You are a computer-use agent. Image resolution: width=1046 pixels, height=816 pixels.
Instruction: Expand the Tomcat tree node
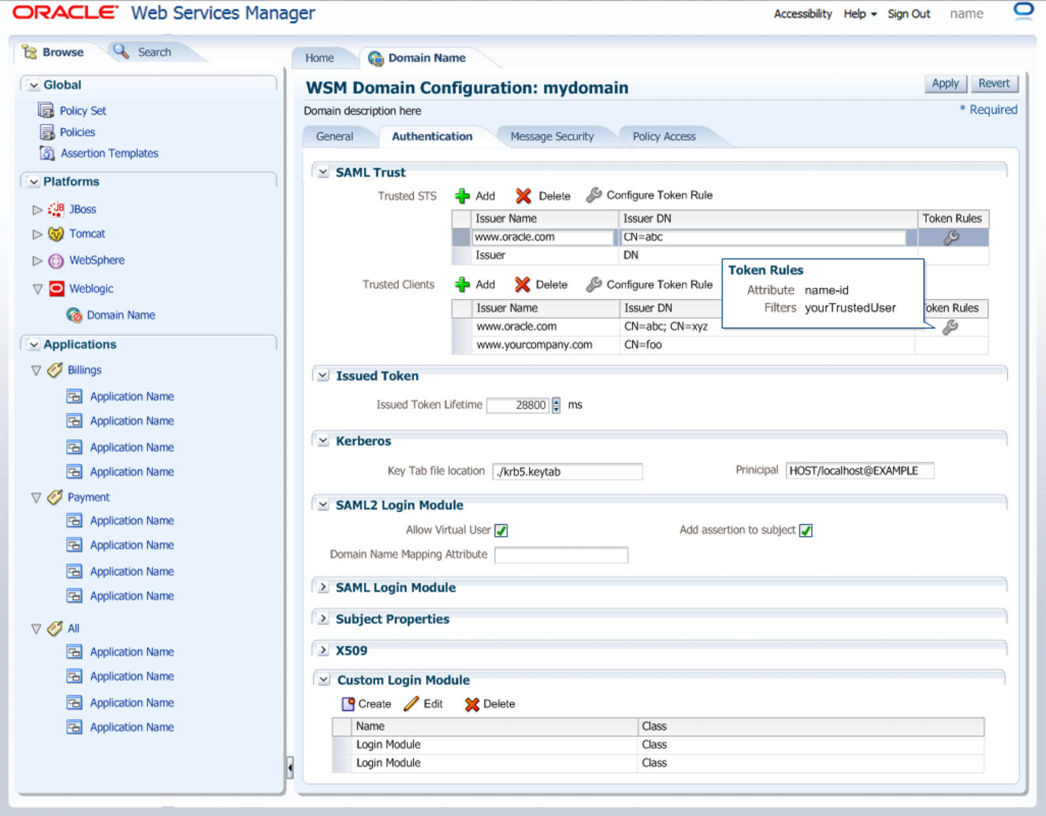click(x=37, y=234)
